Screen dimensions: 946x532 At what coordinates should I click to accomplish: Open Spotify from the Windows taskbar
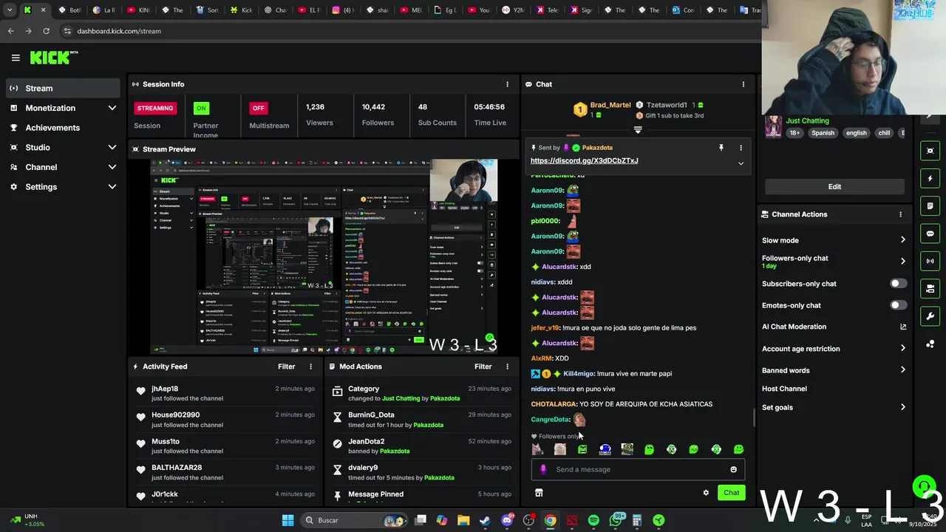[593, 520]
